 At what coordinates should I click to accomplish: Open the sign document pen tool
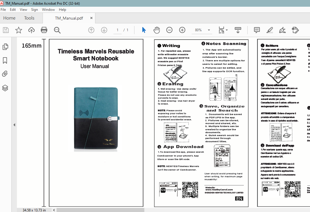tap(282, 30)
